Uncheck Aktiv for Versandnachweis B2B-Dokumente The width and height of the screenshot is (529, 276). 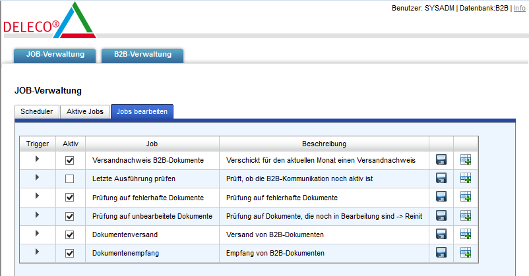(x=70, y=160)
